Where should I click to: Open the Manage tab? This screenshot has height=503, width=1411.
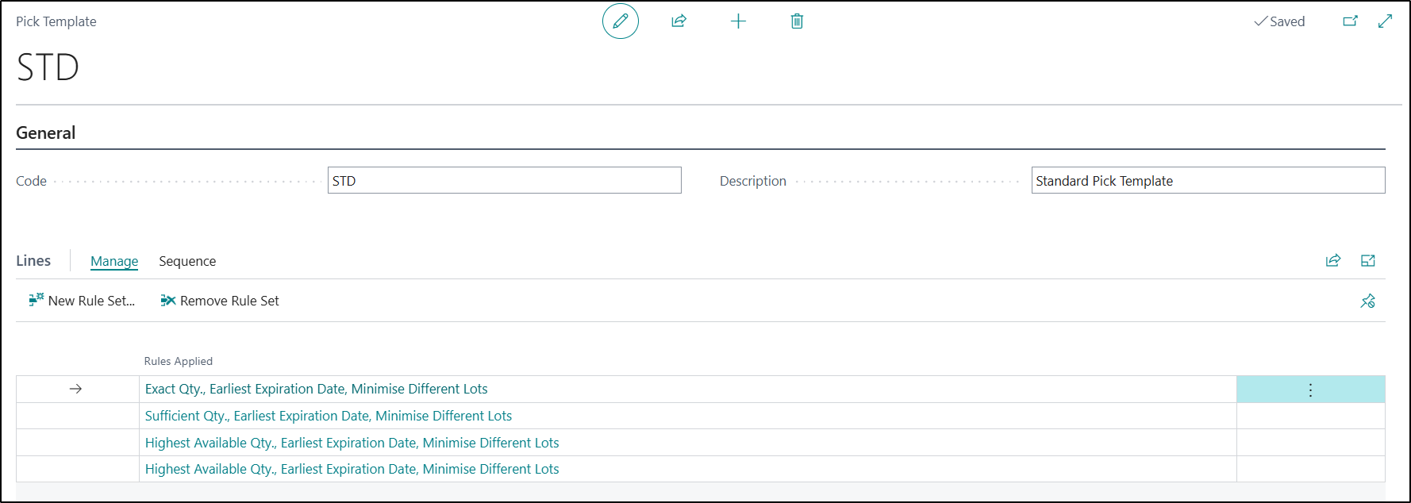point(114,261)
